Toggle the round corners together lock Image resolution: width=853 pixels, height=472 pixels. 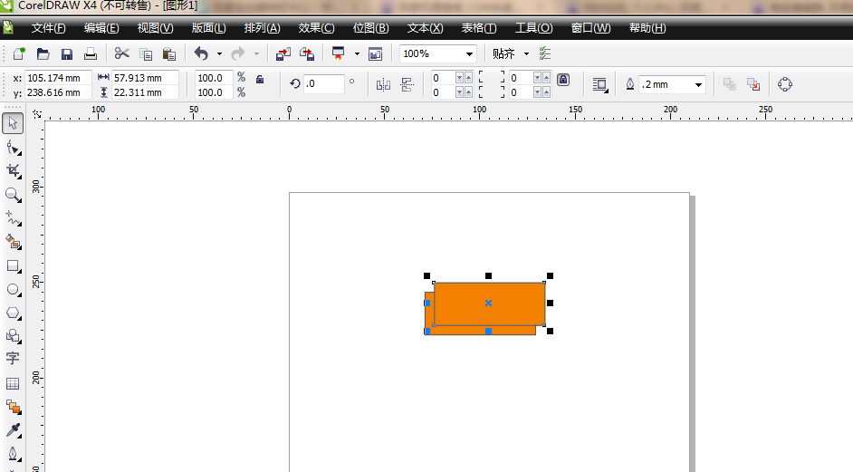tap(563, 80)
